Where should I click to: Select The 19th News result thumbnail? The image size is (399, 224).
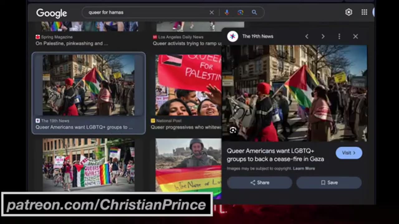[89, 85]
